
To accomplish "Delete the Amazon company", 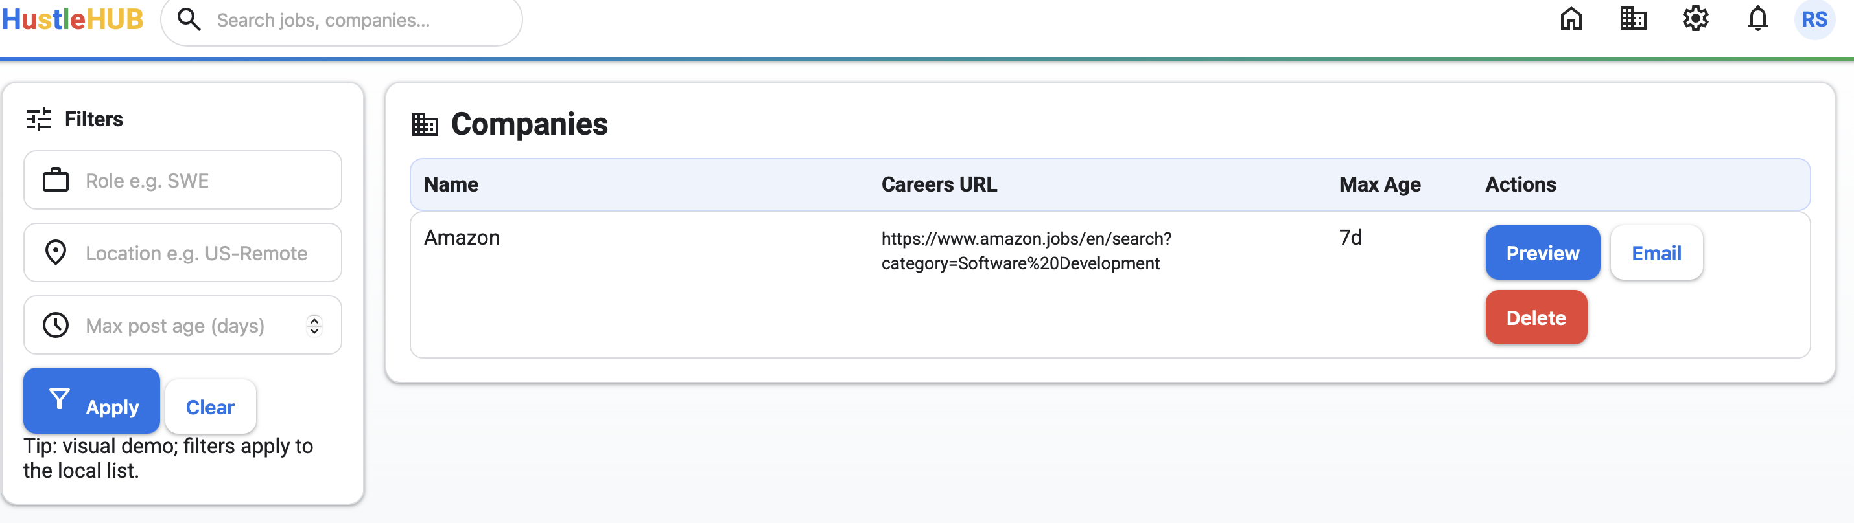I will tap(1535, 318).
